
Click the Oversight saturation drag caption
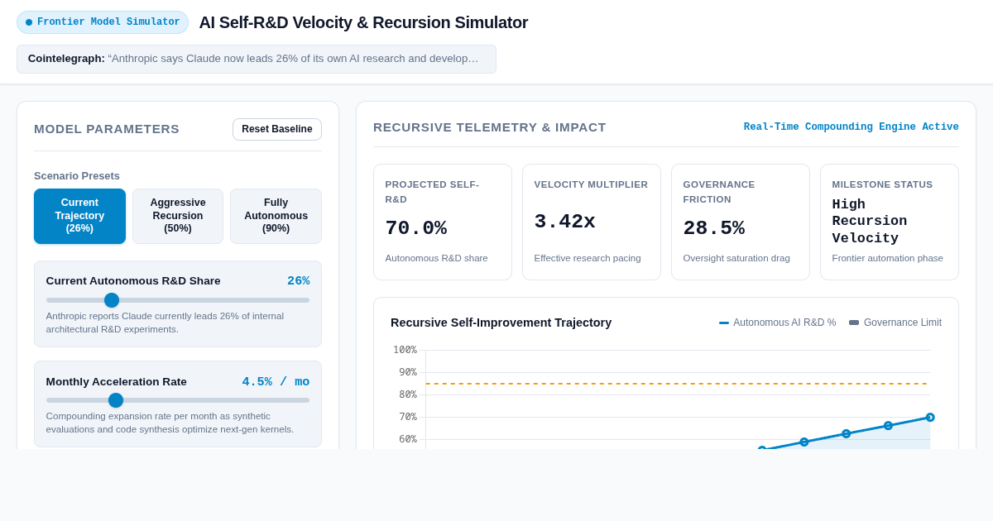point(736,258)
